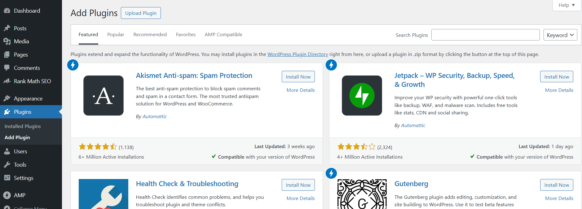Screen dimensions: 582x209
Task: Click the Comments speech bubble icon
Action: [x=7, y=68]
